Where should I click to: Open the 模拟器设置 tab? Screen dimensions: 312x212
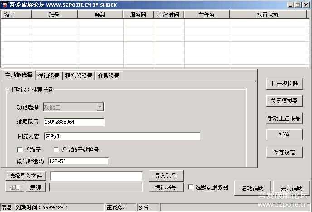78,76
